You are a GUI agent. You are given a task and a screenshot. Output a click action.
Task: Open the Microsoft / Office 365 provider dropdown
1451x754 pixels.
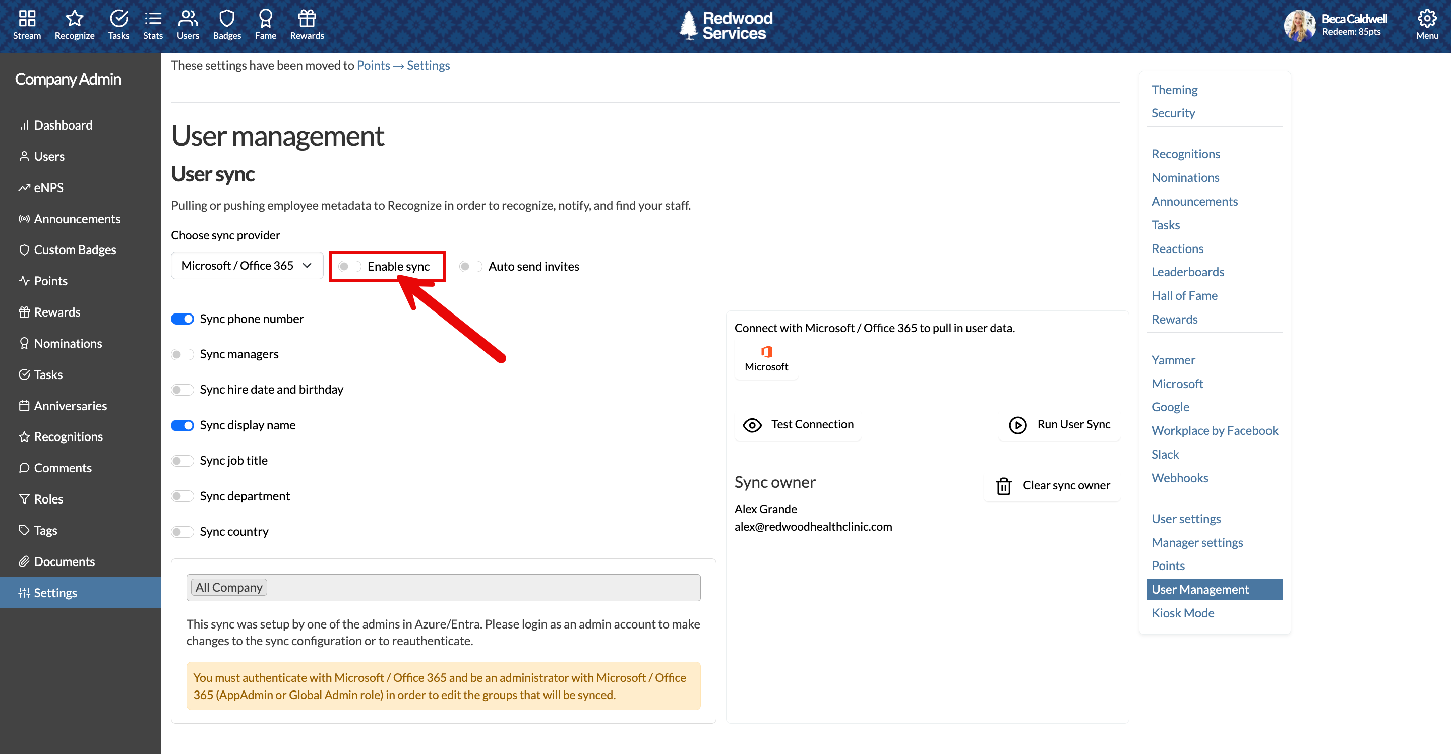[x=247, y=265]
